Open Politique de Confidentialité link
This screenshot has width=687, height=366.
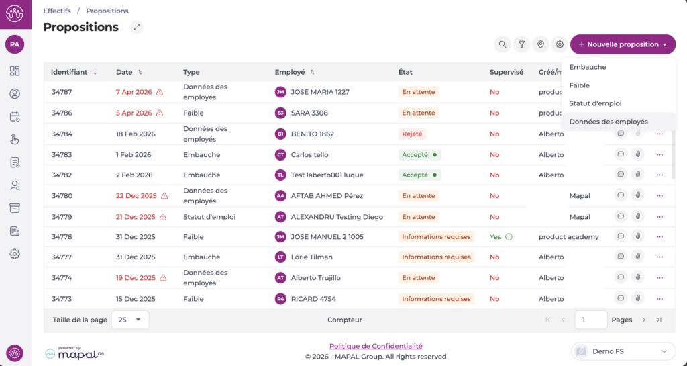[x=376, y=346]
